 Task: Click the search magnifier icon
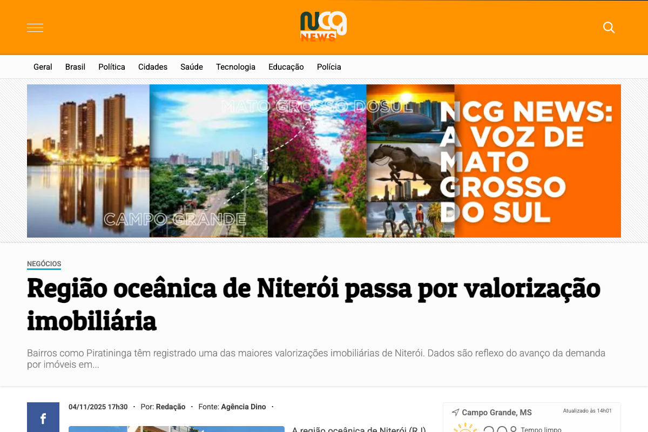coord(609,27)
